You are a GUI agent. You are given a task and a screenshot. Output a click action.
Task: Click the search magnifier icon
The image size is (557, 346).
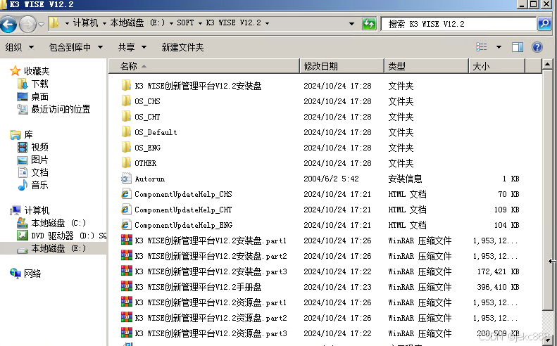coord(544,24)
